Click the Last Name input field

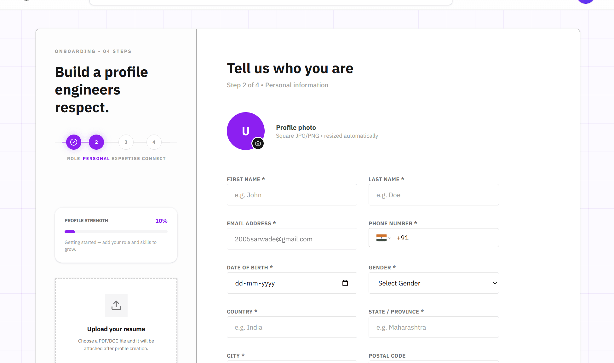434,195
